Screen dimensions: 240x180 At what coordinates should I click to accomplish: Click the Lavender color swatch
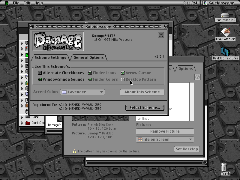[x=64, y=92]
